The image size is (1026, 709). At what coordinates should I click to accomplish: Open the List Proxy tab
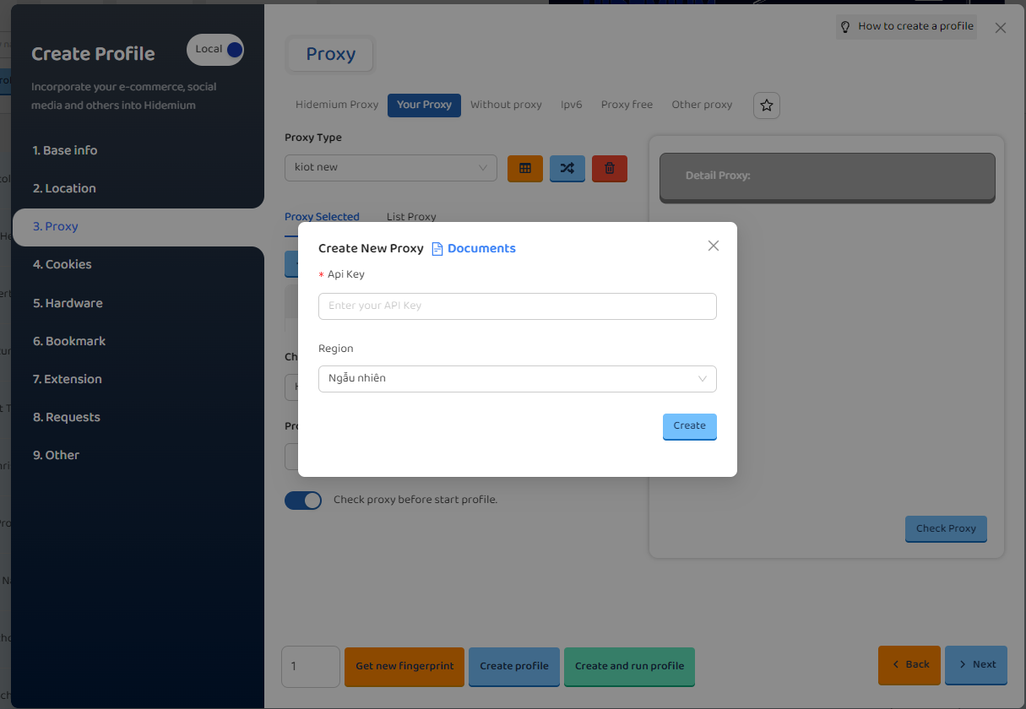pyautogui.click(x=411, y=217)
